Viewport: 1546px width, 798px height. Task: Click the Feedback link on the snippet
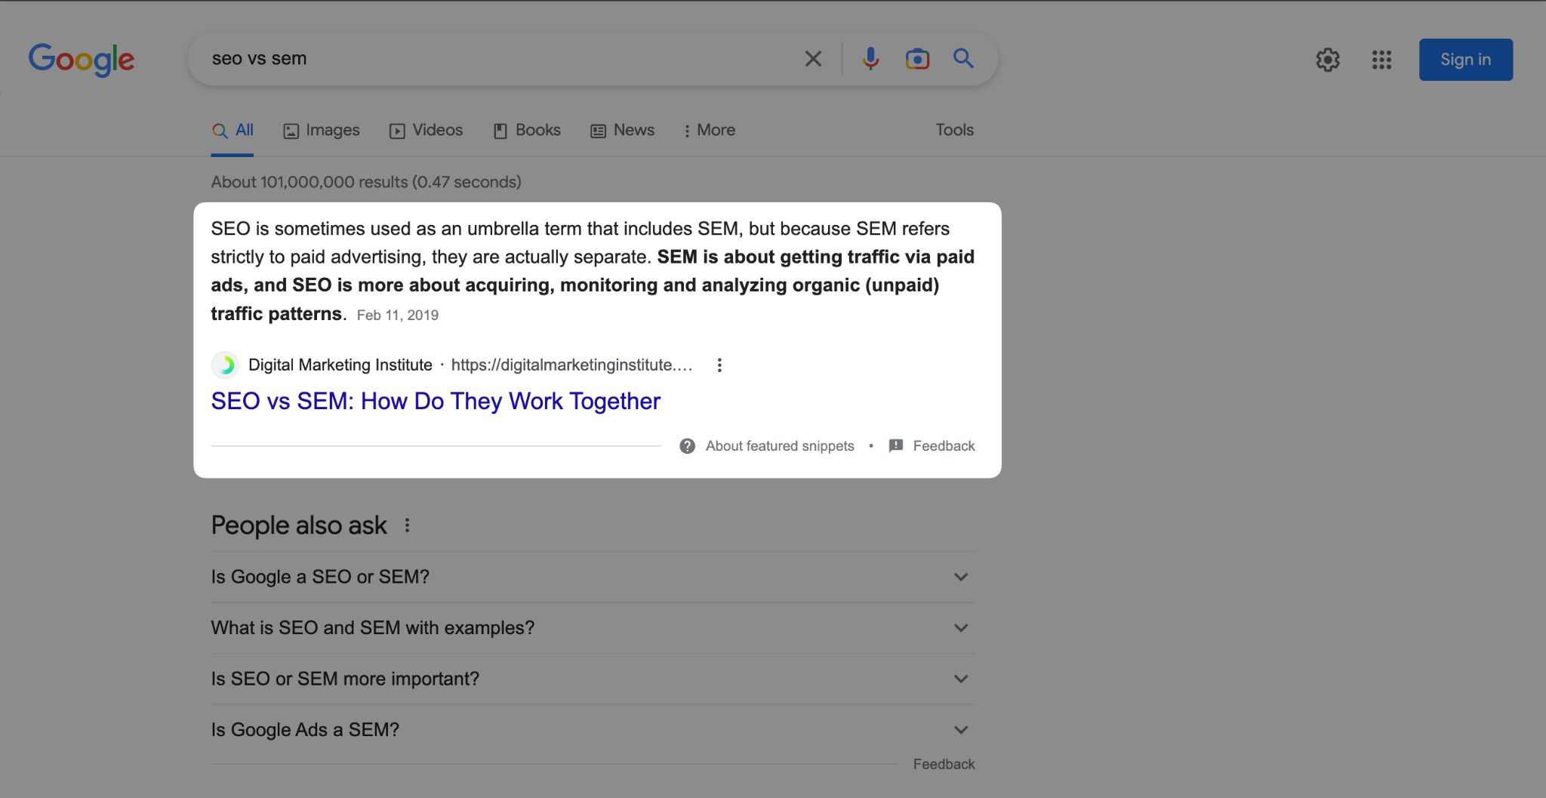point(943,445)
